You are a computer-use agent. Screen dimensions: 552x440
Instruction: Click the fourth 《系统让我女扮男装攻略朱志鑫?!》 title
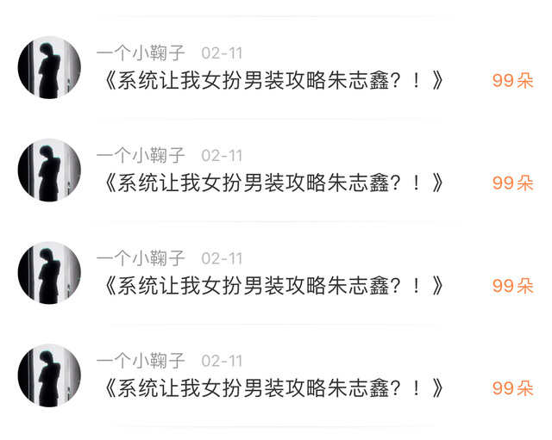[x=273, y=388]
